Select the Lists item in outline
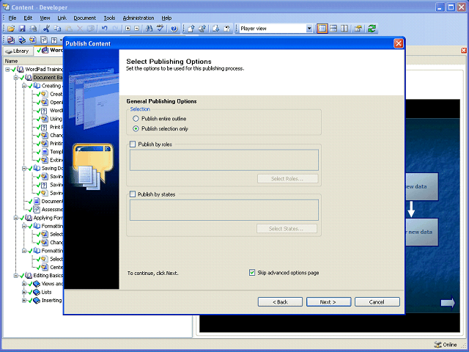Screen dimensions: 469x352 pos(46,292)
